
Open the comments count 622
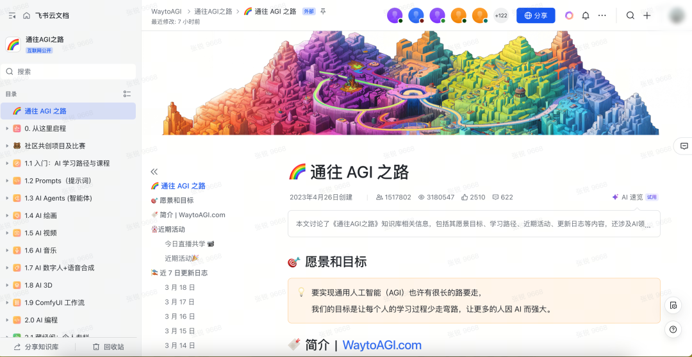tap(503, 197)
